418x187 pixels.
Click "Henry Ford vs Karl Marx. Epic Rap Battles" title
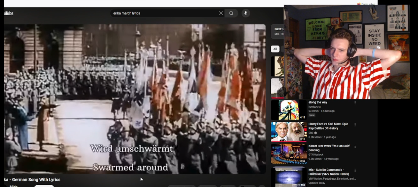(x=328, y=126)
